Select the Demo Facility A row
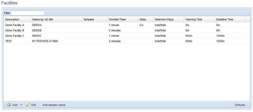Screen dimensions: 253x112 click(x=124, y=25)
